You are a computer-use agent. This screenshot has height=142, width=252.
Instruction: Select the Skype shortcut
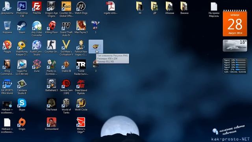tap(22, 103)
